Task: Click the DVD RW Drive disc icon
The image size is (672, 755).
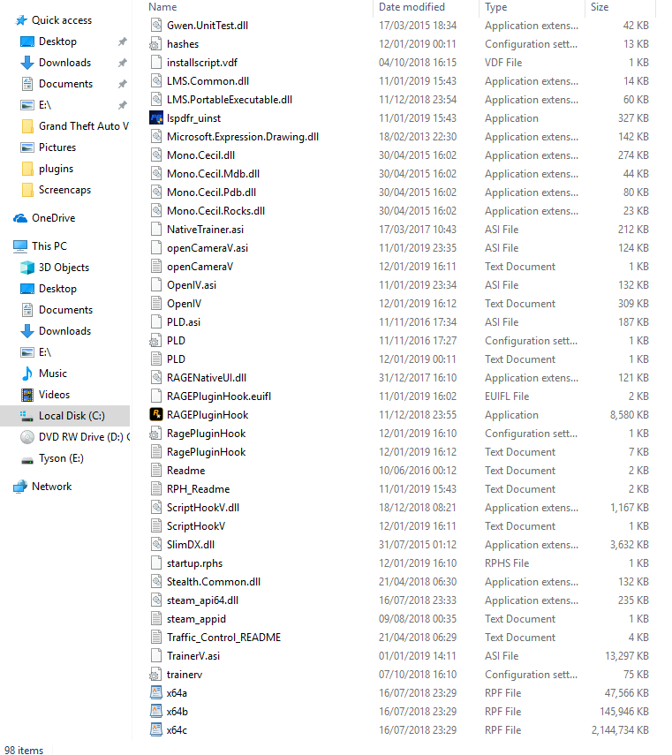Action: [27, 437]
